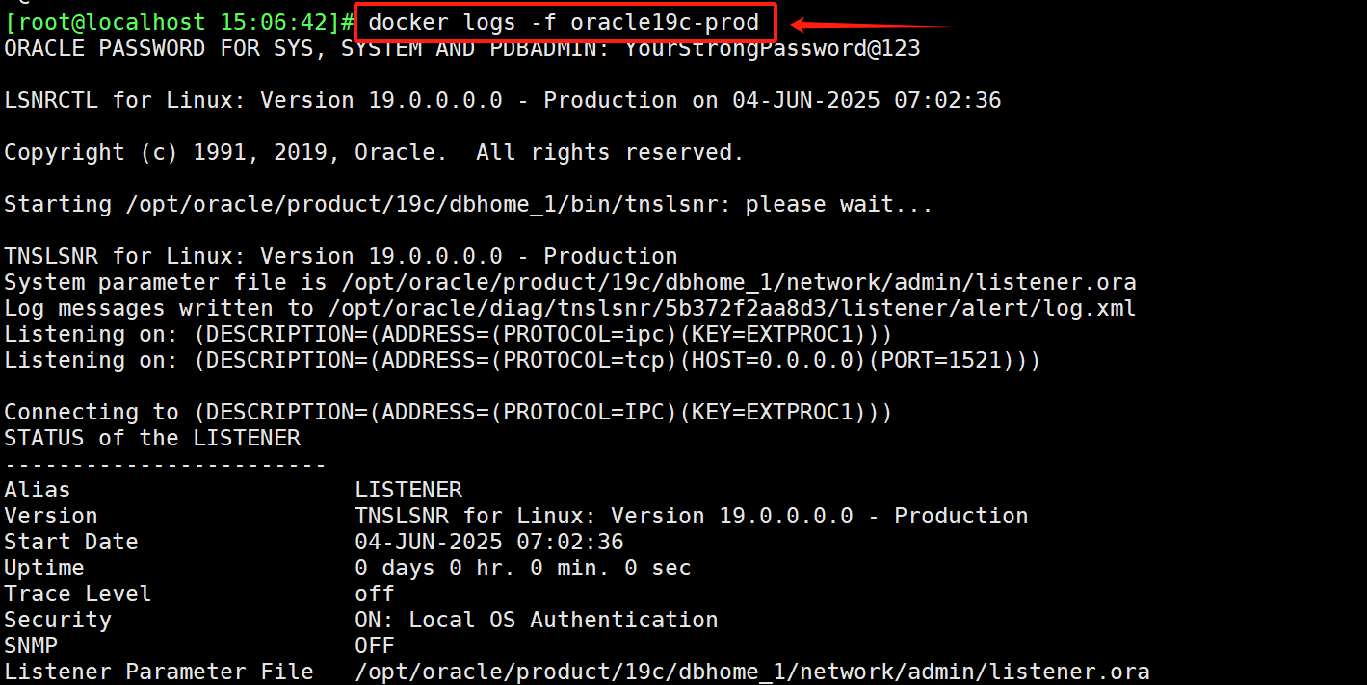
Task: Click the 'Listener Parameter File' label
Action: 159,672
